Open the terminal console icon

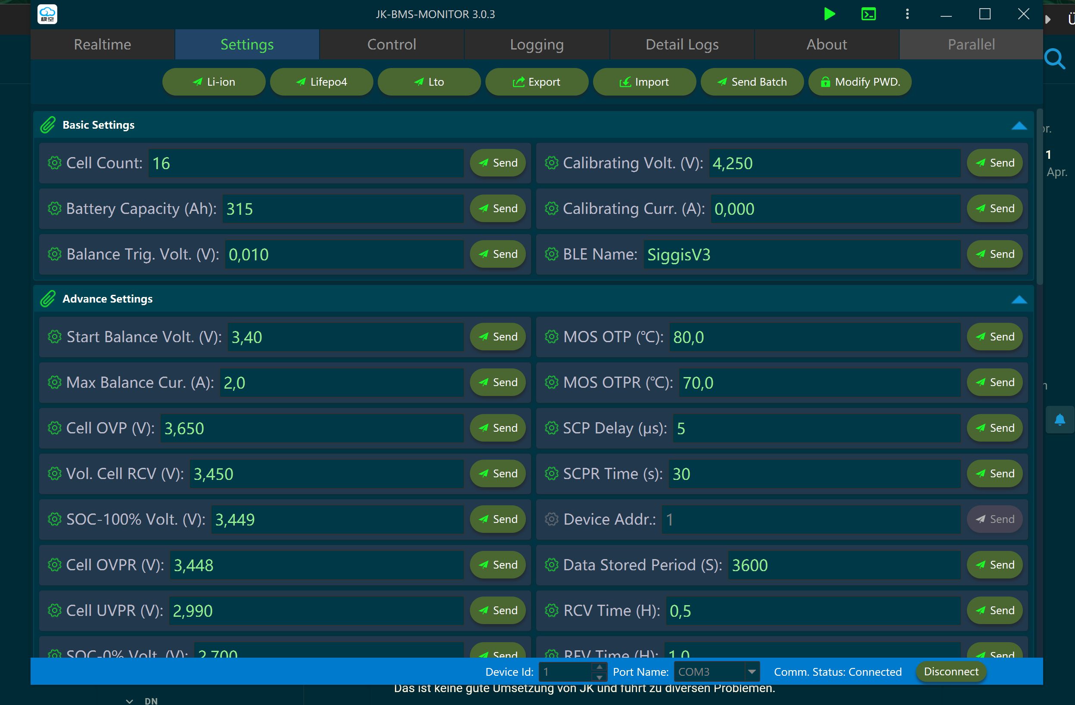[x=868, y=14]
